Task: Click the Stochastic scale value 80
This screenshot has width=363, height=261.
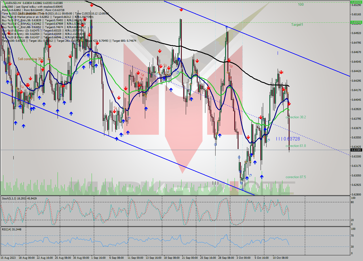Action: (352, 202)
